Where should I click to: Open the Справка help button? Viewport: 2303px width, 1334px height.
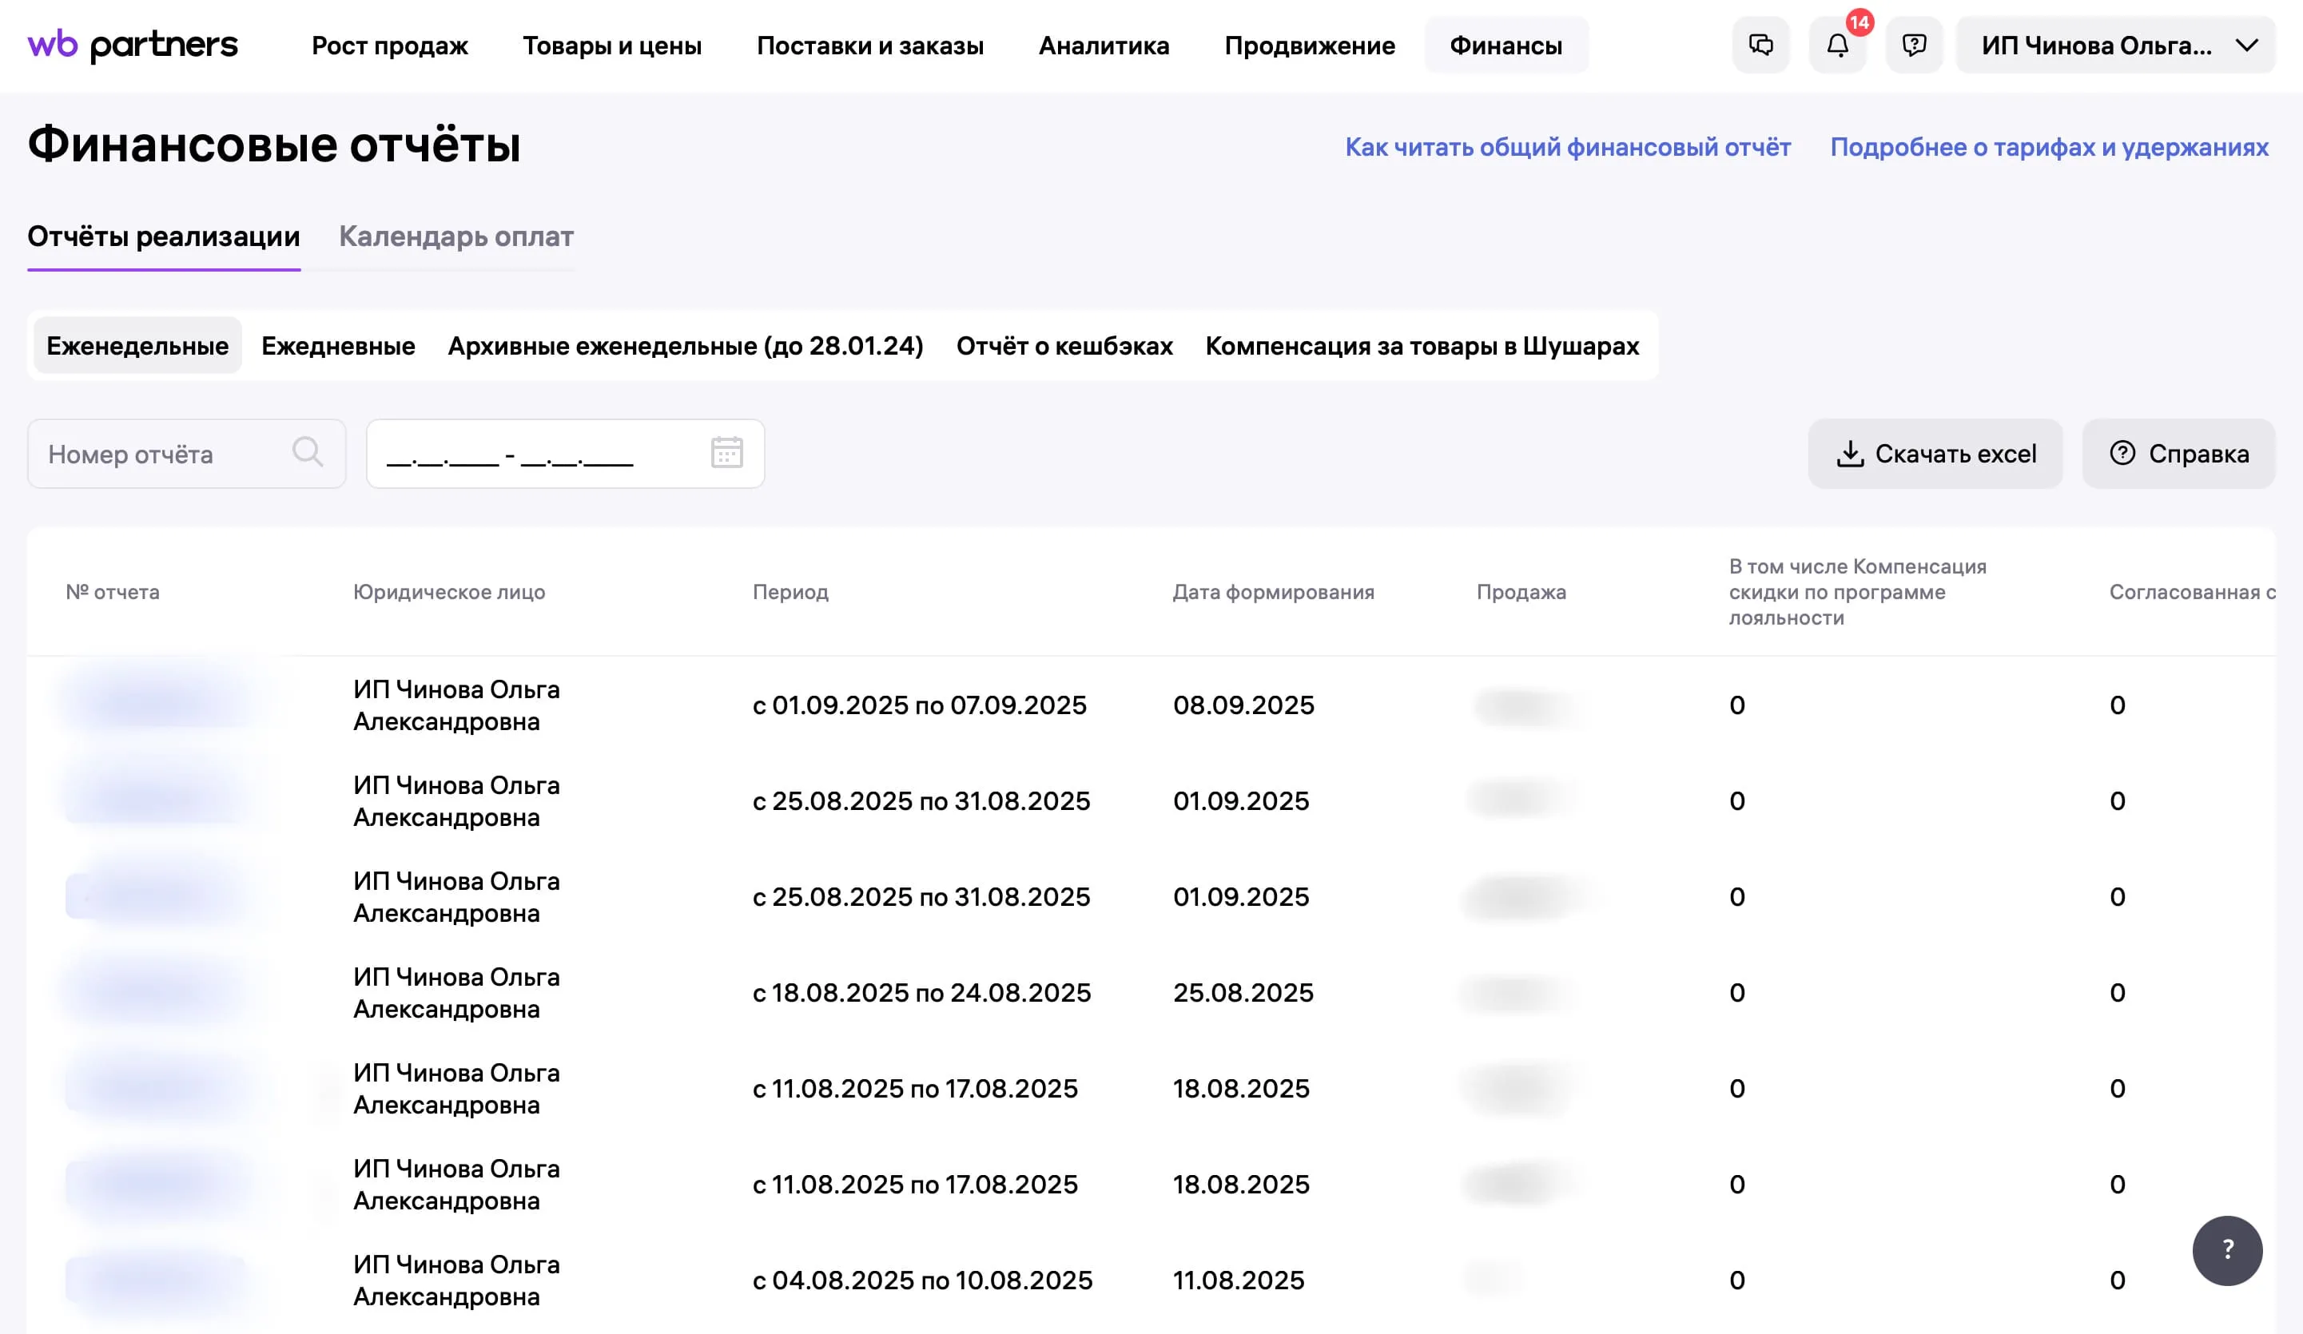2178,454
